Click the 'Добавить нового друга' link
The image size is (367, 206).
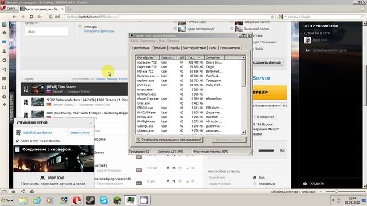coord(329,50)
